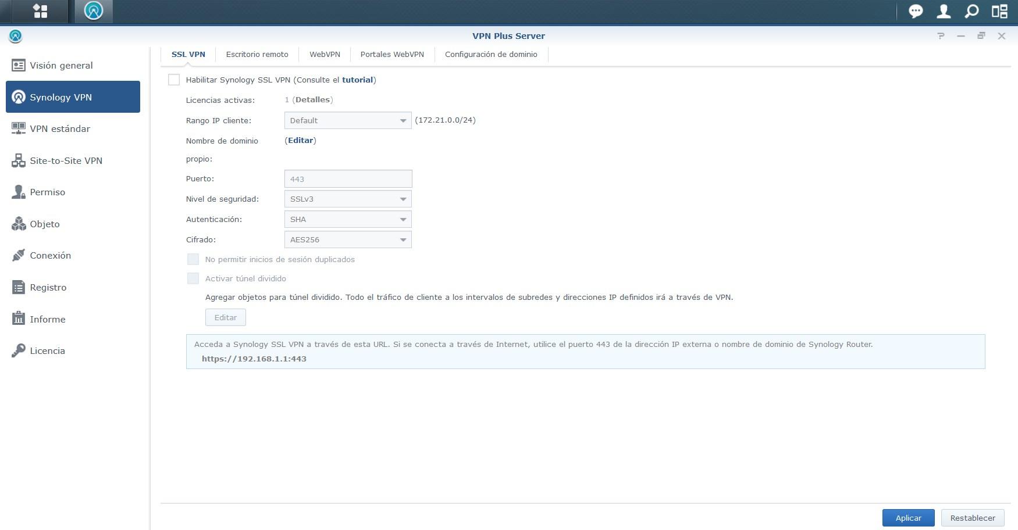Click the Site-to-Site VPN sidebar icon

pyautogui.click(x=19, y=160)
